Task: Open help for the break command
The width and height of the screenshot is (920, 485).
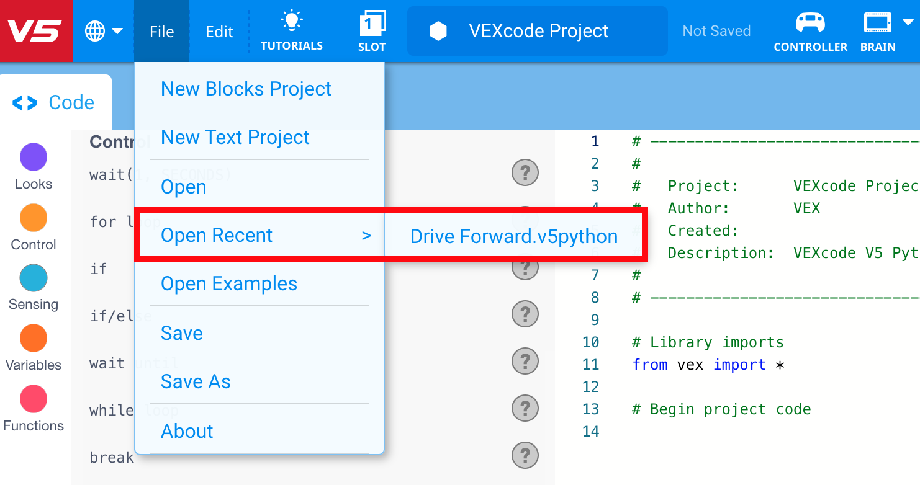Action: tap(525, 456)
